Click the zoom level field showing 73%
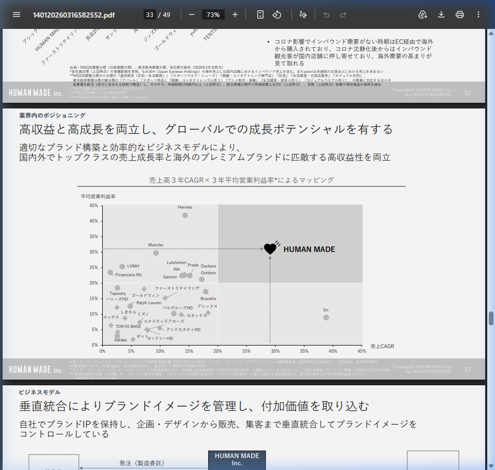Screen dimensions: 495x470 tap(213, 15)
